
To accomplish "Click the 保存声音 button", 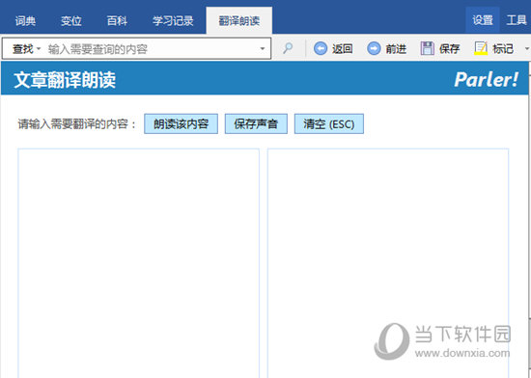I will (256, 124).
